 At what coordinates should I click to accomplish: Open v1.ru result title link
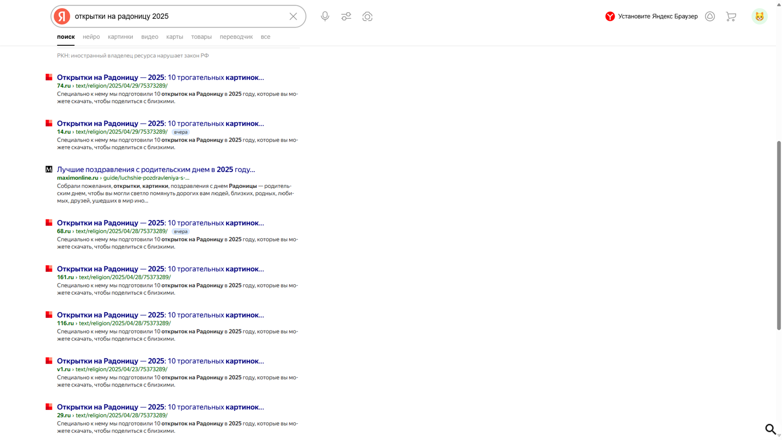click(160, 361)
